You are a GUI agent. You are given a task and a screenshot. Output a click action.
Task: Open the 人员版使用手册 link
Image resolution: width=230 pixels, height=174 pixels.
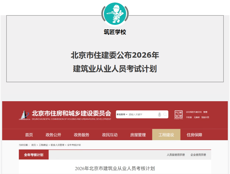176,155
